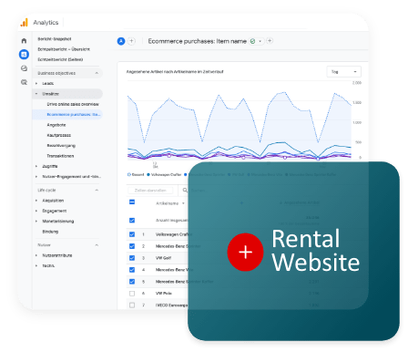Click the Zeilen darstellen input field
The height and width of the screenshot is (352, 408).
click(x=150, y=191)
